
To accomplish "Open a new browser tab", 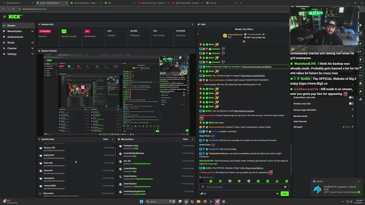I will click(x=241, y=3).
